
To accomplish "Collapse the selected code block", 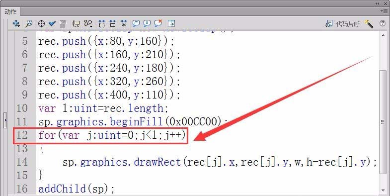I will point(113,24).
